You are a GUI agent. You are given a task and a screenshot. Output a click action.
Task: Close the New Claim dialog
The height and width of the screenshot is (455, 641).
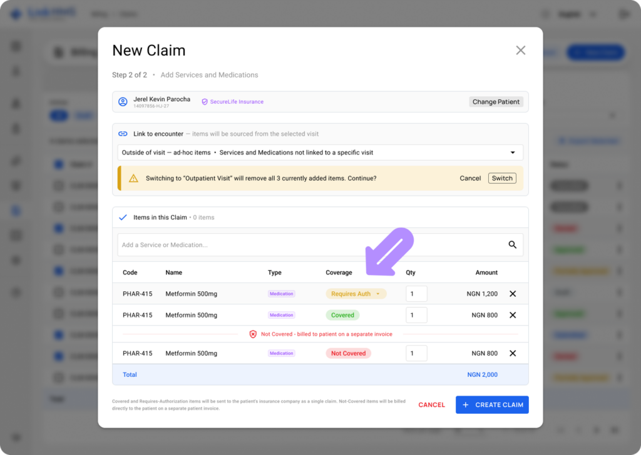coord(520,50)
